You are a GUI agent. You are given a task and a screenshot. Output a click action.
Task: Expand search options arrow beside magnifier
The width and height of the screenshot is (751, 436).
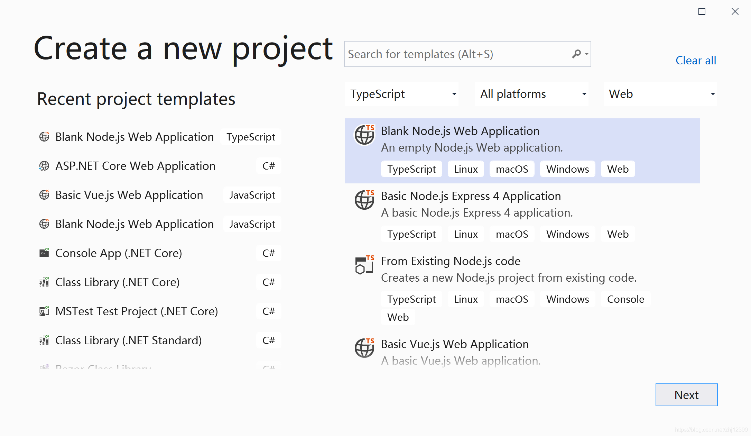pyautogui.click(x=587, y=54)
